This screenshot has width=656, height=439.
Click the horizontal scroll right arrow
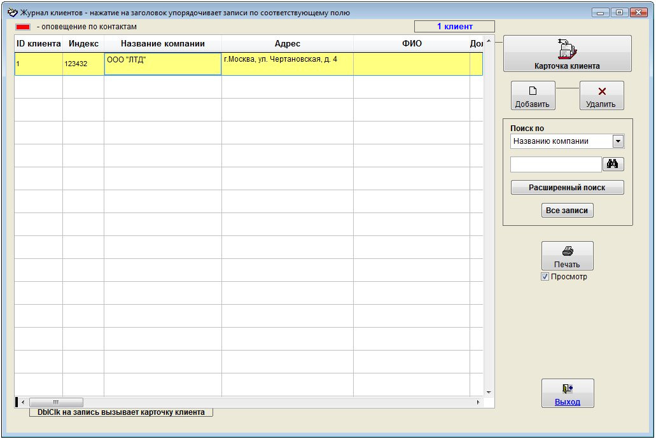click(478, 402)
